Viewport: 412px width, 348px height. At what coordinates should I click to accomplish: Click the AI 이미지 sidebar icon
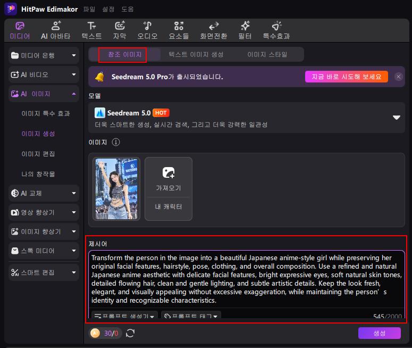[15, 94]
